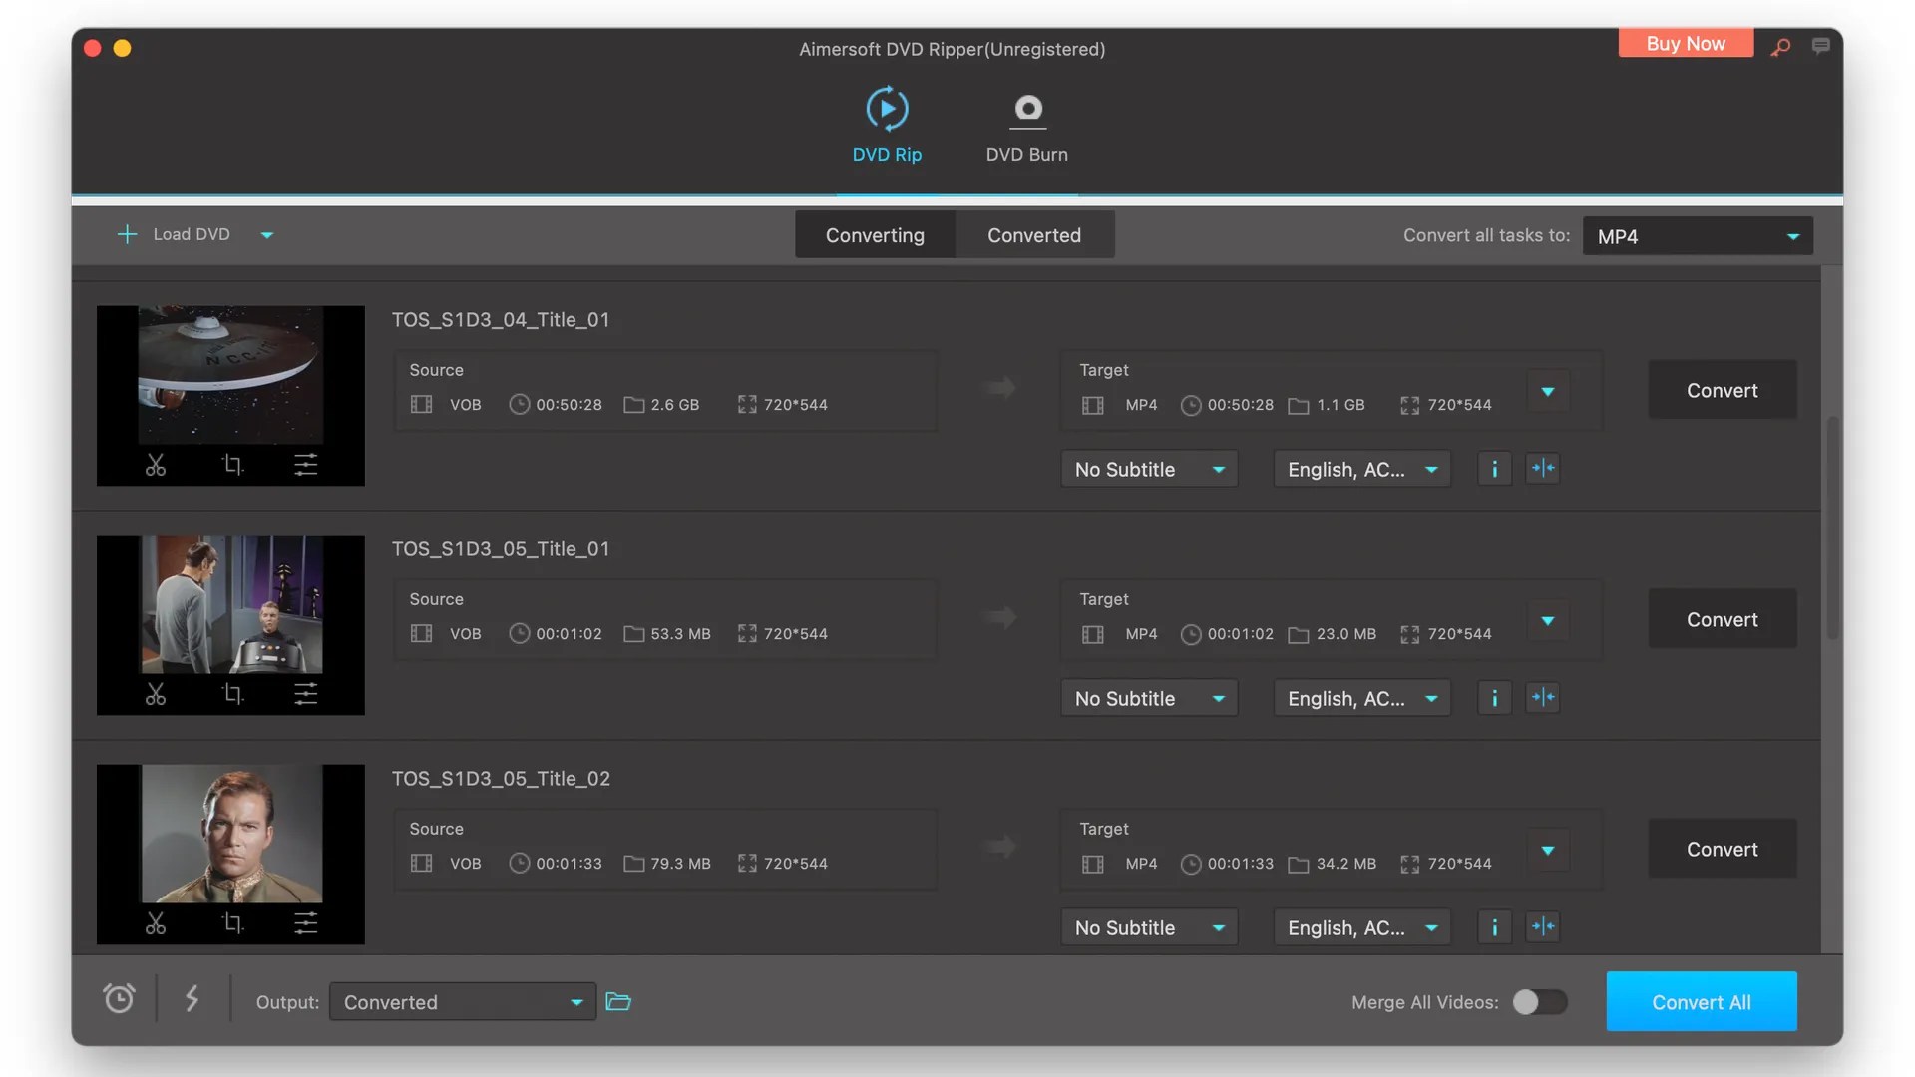Viewport: 1915px width, 1077px height.
Task: Open effects adjust icon on TOS_S1D3_05_Title_02 thumbnail
Action: click(x=306, y=923)
